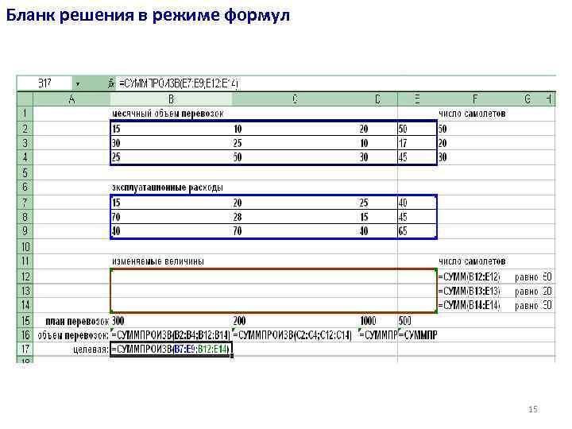This screenshot has height=429, width=572.
Task: Select column header E
Action: (417, 99)
